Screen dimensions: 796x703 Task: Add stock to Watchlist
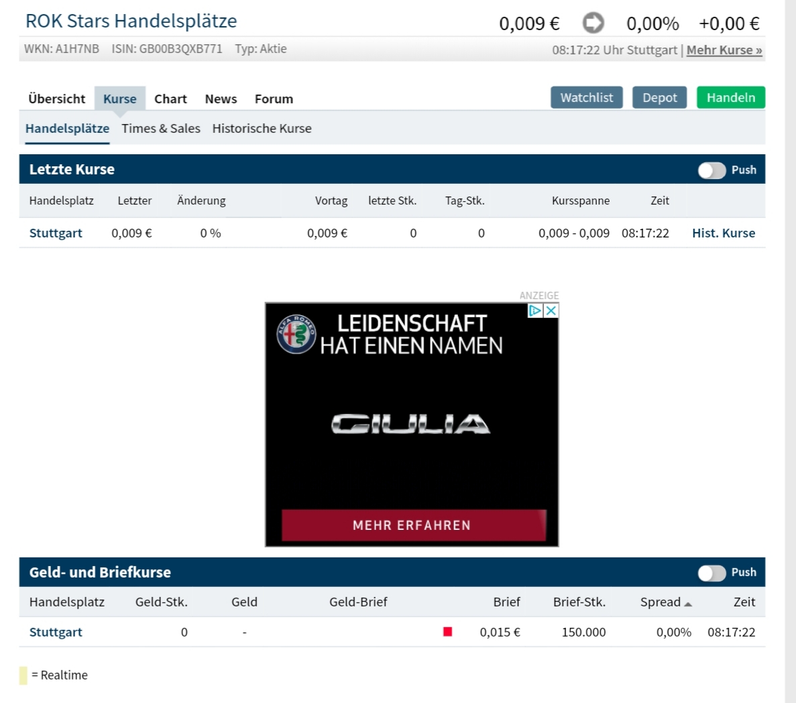587,98
